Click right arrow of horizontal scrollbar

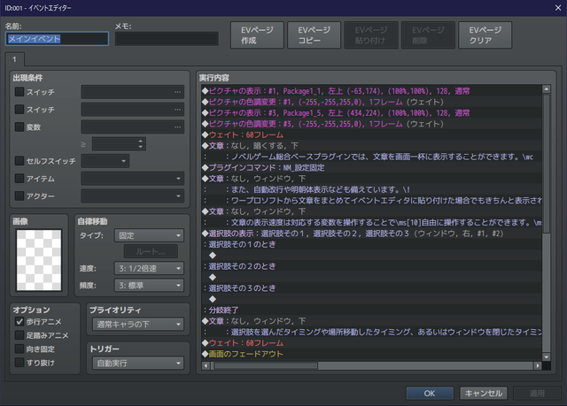[538, 365]
